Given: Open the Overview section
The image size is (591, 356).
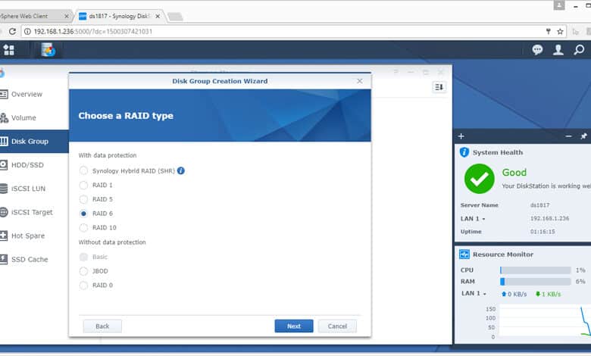Looking at the screenshot, I should point(27,94).
